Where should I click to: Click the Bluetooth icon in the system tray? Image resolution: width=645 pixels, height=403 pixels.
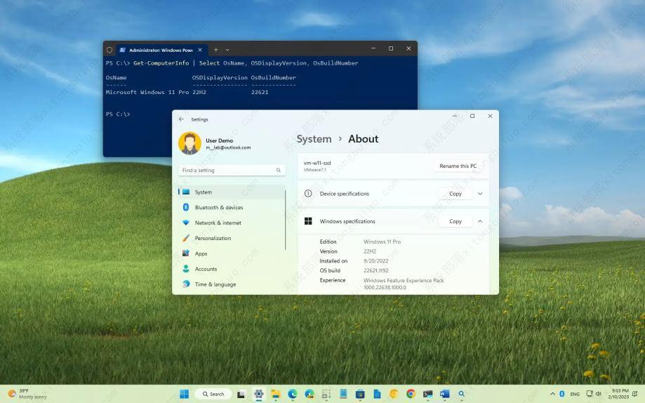(x=562, y=394)
